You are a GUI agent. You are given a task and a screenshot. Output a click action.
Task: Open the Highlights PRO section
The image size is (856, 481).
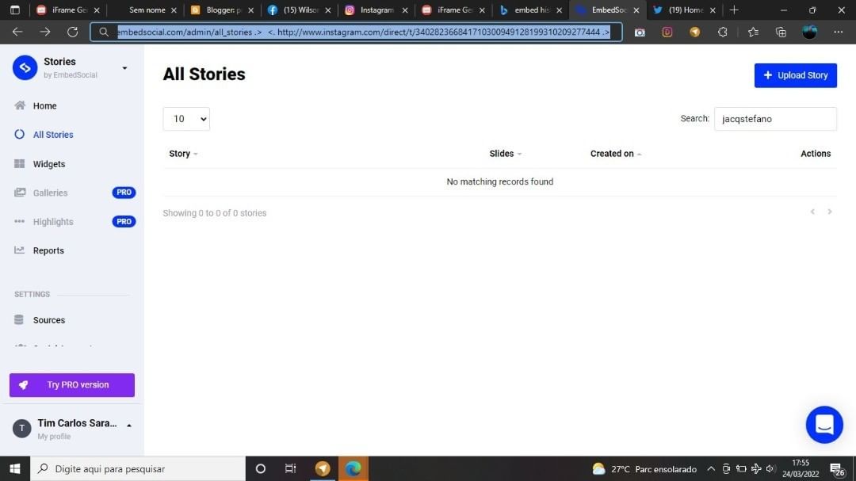pos(53,222)
